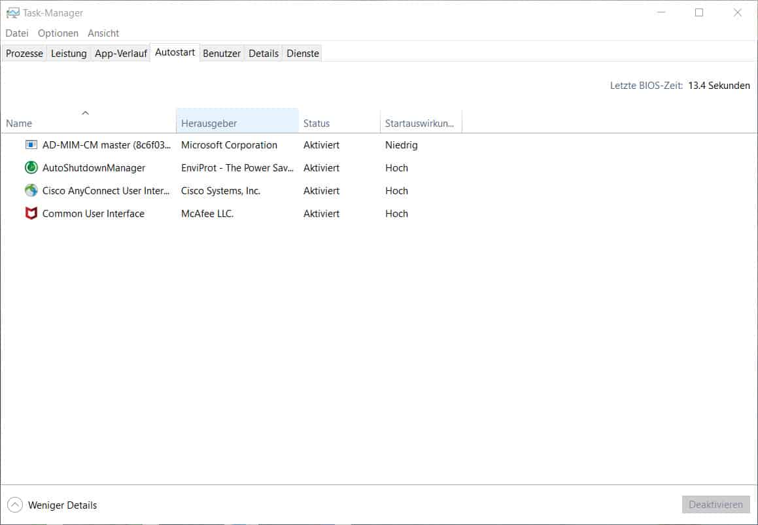Sort by the Name column header
Viewport: 758px width, 525px height.
(88, 121)
